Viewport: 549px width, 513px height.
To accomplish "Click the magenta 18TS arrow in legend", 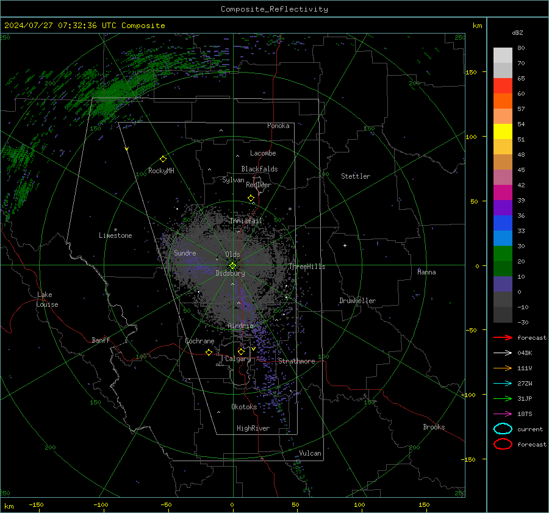I will [503, 414].
